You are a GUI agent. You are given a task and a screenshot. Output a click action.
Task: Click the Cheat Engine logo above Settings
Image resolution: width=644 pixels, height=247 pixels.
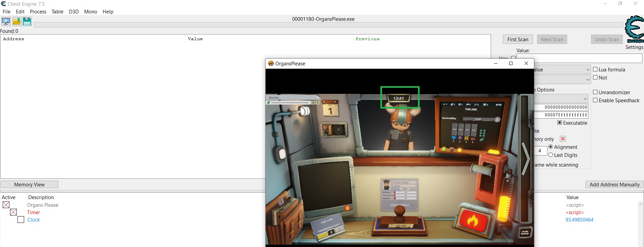coord(634,29)
